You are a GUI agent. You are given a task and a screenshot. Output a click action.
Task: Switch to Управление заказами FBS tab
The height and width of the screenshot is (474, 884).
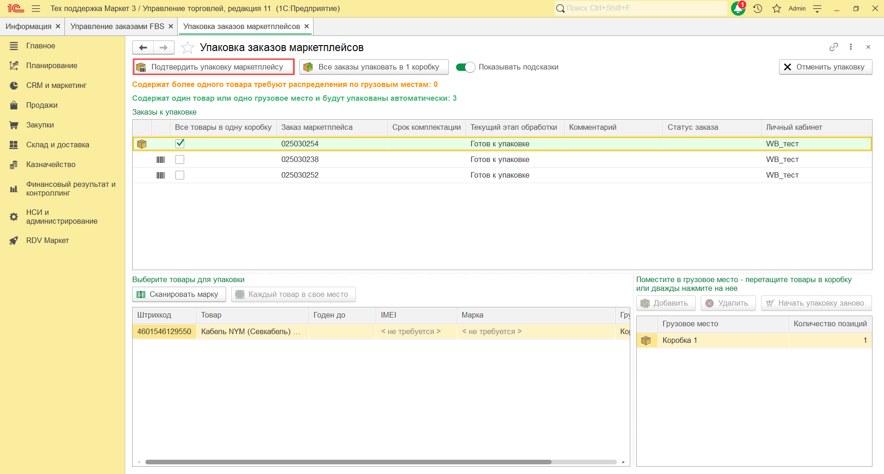pyautogui.click(x=117, y=27)
